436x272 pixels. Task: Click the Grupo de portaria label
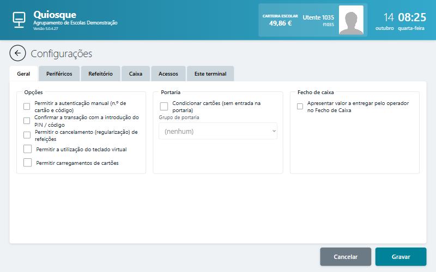pos(179,118)
